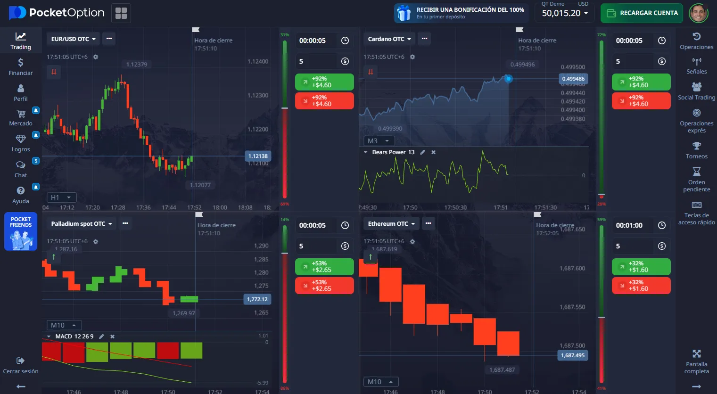Collapse Bears Power indicator panel triangle
The height and width of the screenshot is (394, 717).
365,152
